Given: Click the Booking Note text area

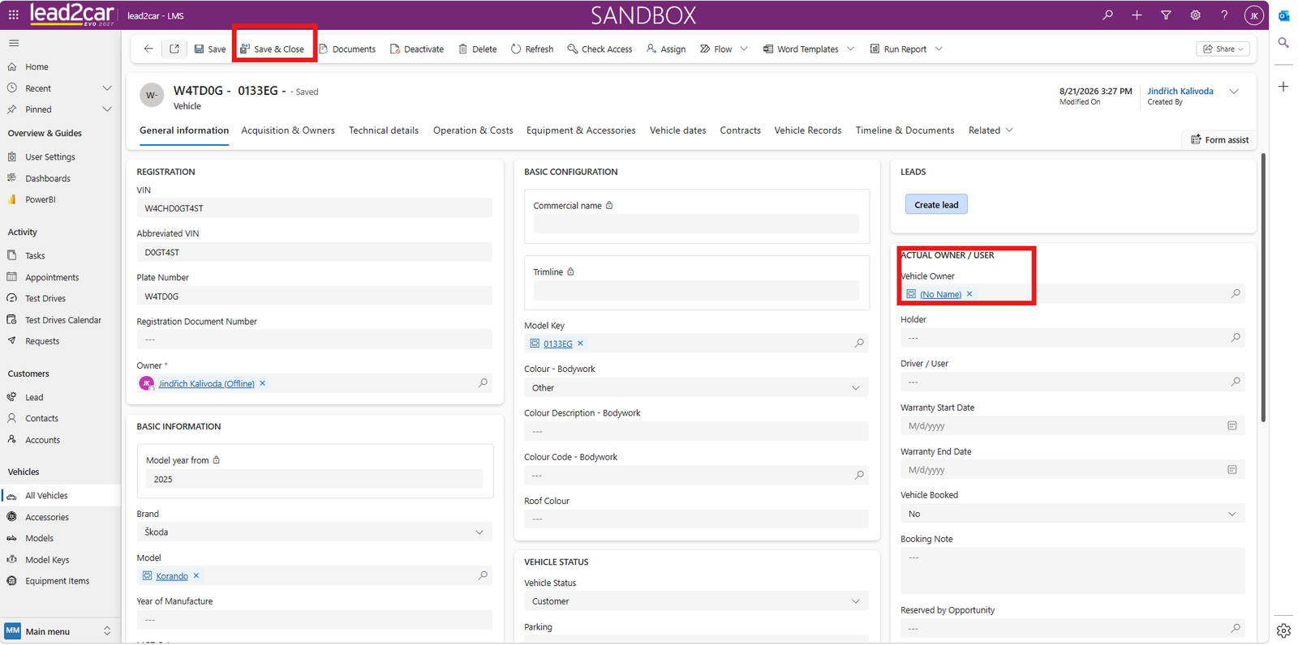Looking at the screenshot, I should 1072,570.
